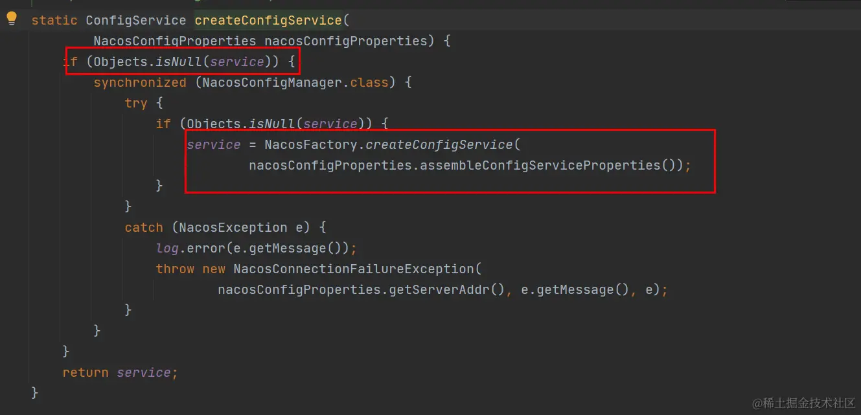Click the createConfigService method name in the signature
Screen dimensions: 861x415
(269, 20)
